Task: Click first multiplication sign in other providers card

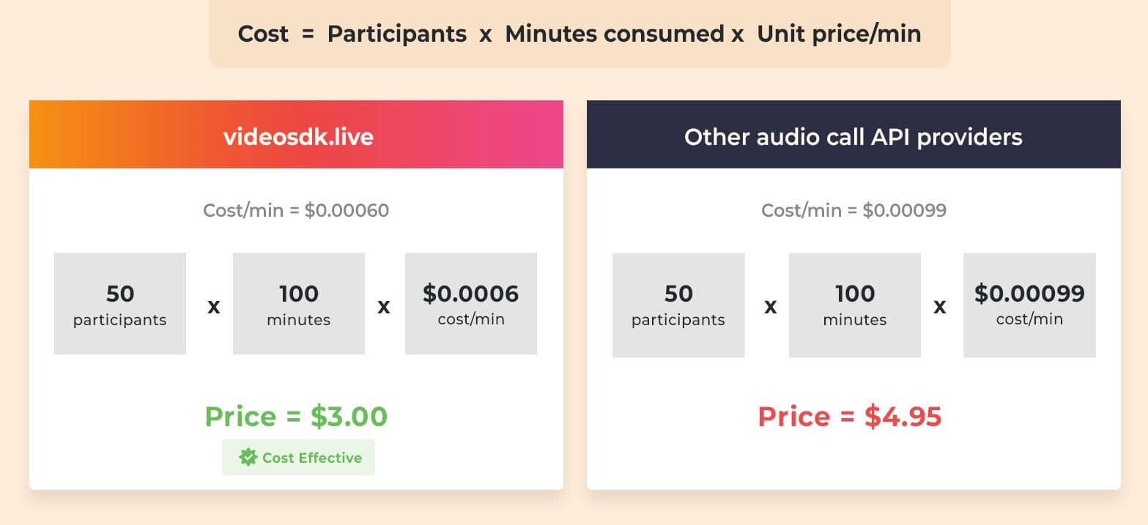Action: pyautogui.click(x=770, y=306)
